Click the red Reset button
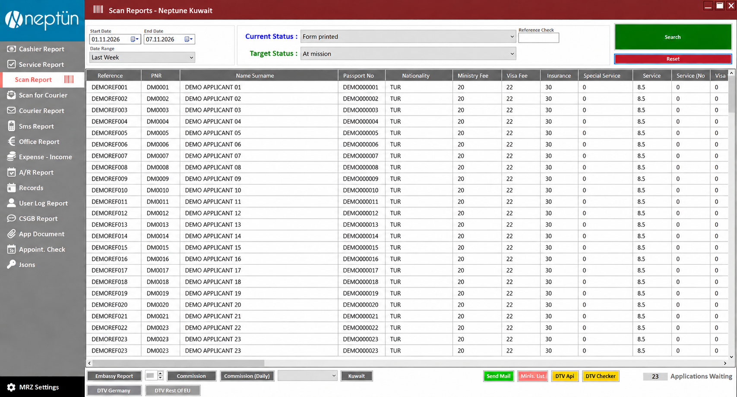This screenshot has width=737, height=397. [673, 59]
